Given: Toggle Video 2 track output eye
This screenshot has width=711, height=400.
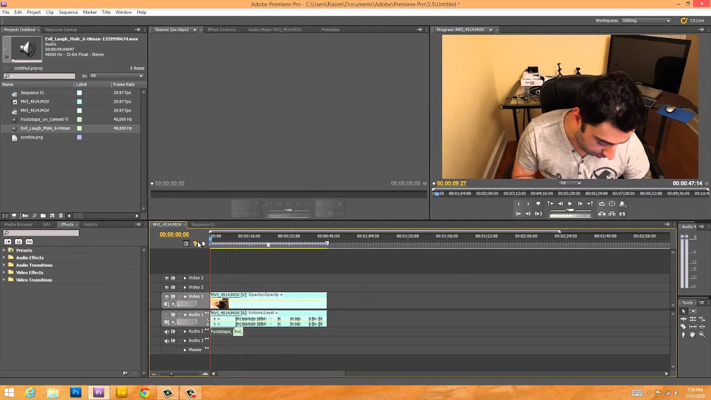Looking at the screenshot, I should point(166,287).
